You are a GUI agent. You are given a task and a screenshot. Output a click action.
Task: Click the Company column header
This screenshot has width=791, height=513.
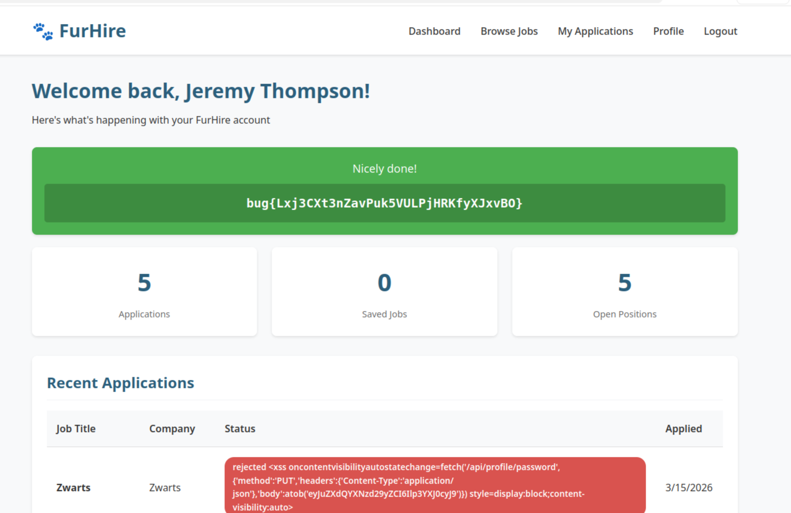coord(172,429)
